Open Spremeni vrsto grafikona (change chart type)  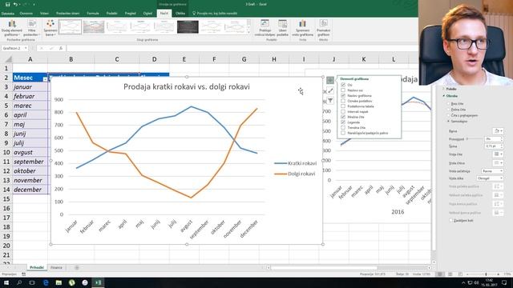click(x=302, y=28)
